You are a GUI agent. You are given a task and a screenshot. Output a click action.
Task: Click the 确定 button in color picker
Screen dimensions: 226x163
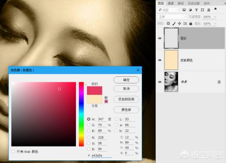[126, 80]
